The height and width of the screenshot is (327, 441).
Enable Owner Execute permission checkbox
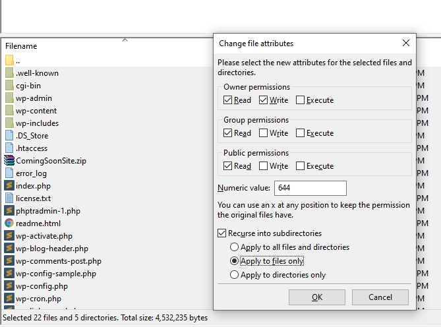pyautogui.click(x=301, y=100)
